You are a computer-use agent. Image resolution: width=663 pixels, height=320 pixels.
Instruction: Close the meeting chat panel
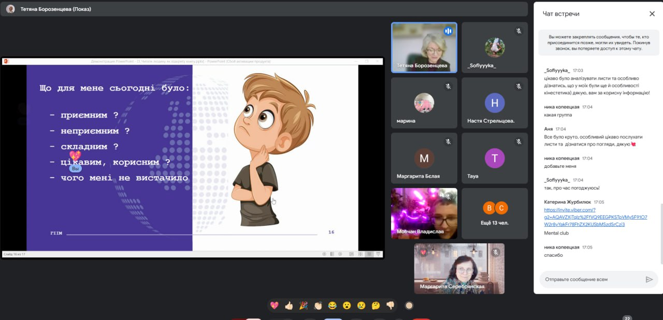(x=652, y=14)
